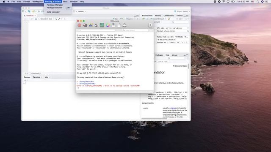Switch to the Jobs tab
This screenshot has height=152, width=271.
pyautogui.click(x=47, y=77)
